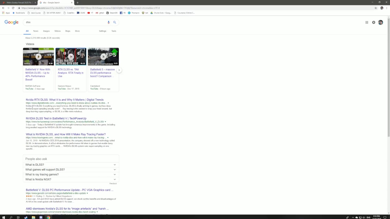
Task: Open 'RTX DLSS vs. TAA Analysis' video title
Action: (71, 73)
